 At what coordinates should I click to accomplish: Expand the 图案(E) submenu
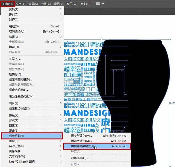pos(32,126)
